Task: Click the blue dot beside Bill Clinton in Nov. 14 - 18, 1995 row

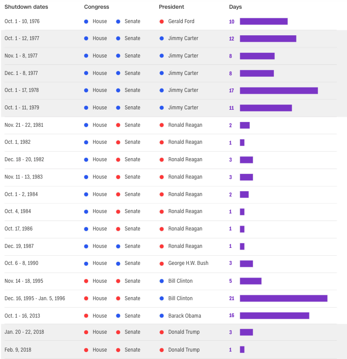Action: tap(161, 281)
